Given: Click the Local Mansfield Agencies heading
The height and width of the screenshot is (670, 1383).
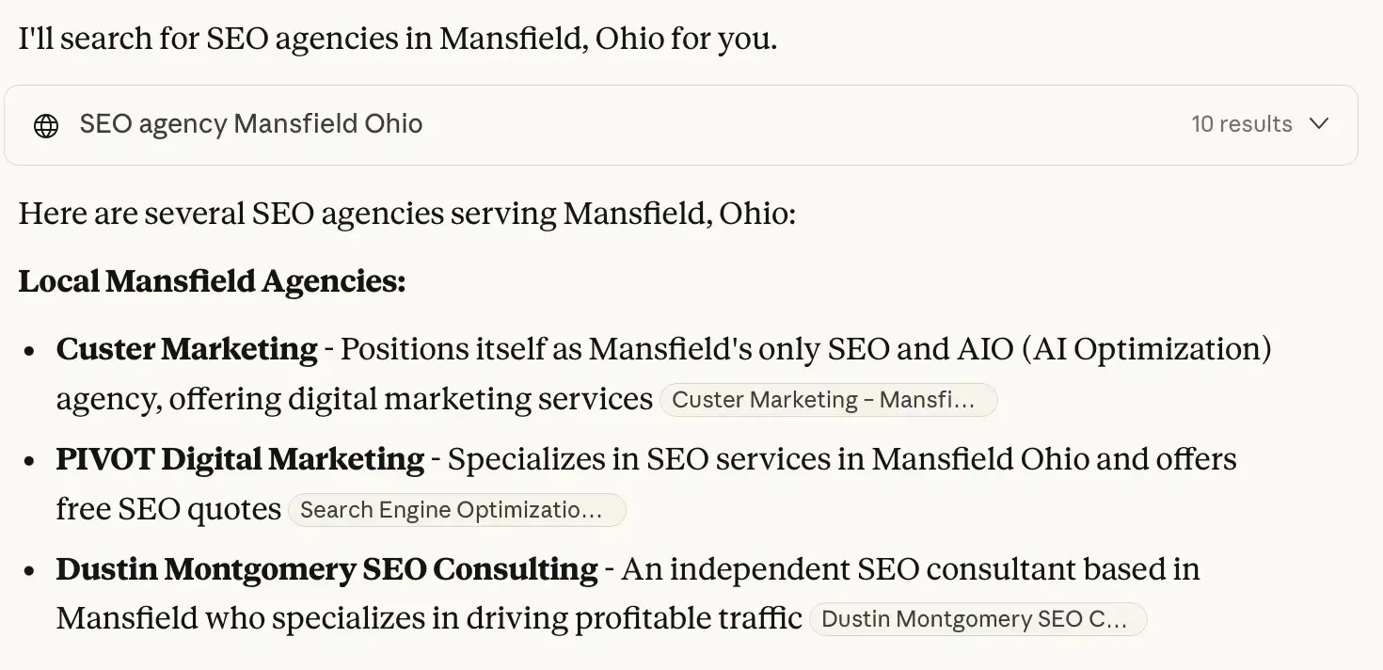Looking at the screenshot, I should click(x=212, y=280).
